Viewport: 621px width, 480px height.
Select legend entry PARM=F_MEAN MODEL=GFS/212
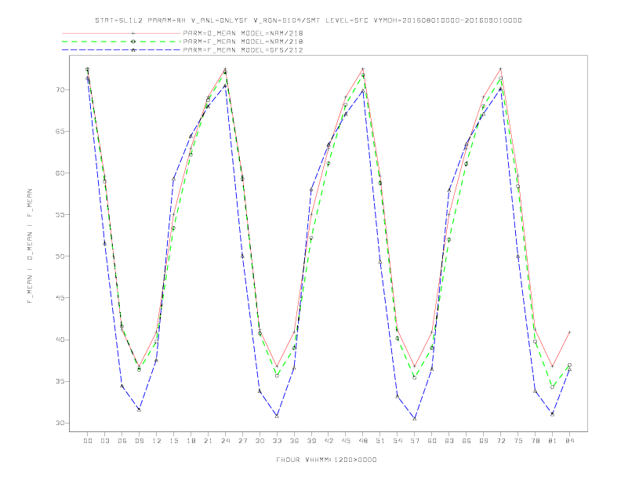point(243,50)
